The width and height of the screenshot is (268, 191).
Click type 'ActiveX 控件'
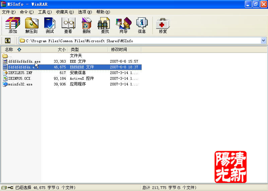coord(82,78)
